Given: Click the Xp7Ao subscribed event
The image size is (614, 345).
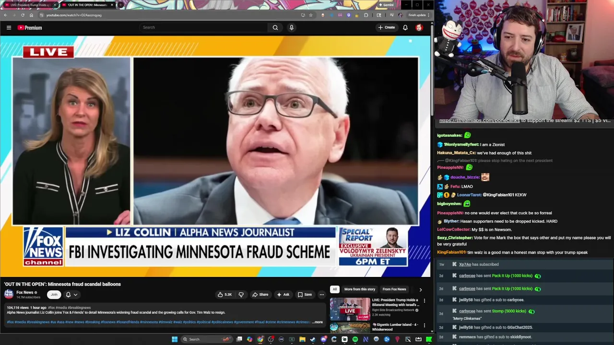Looking at the screenshot, I should point(524,264).
